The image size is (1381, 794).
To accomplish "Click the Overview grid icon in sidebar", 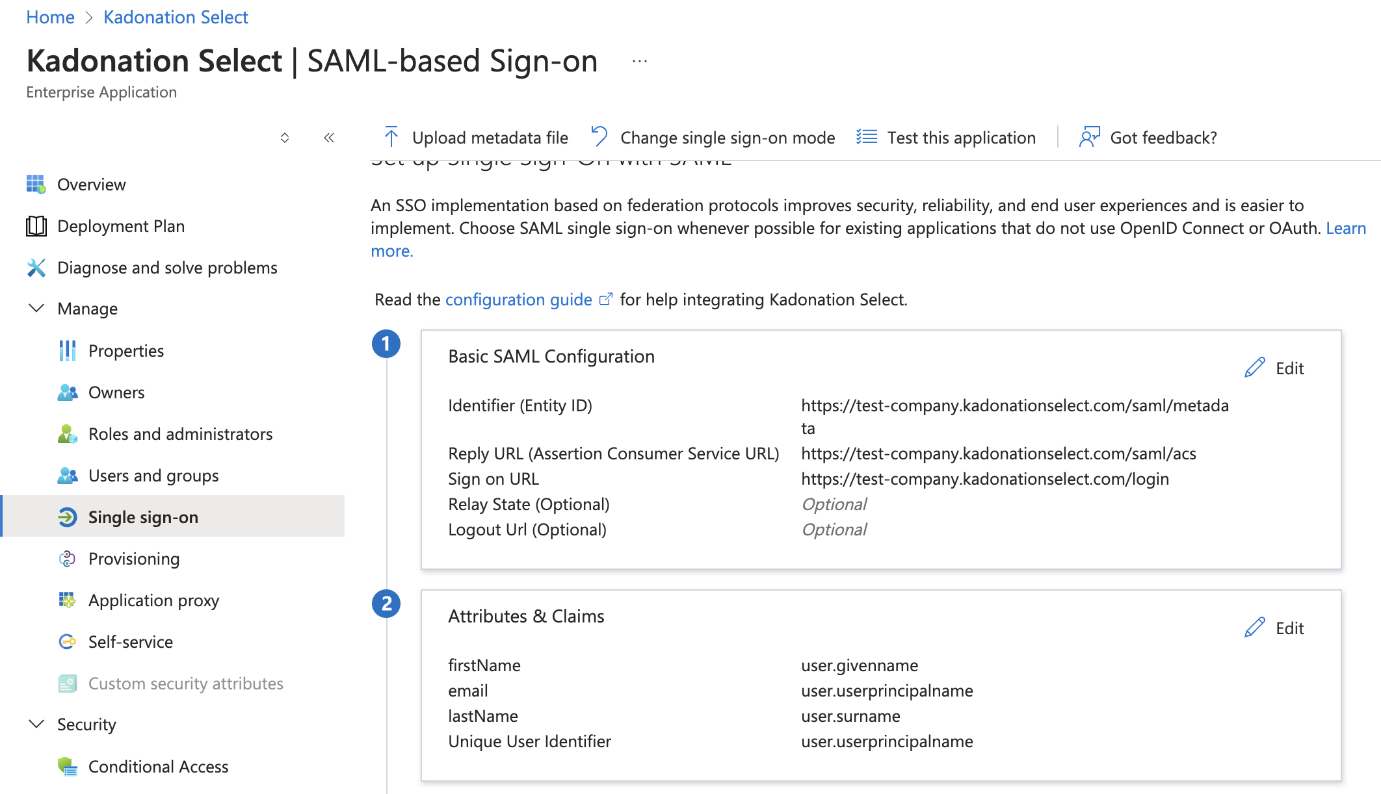I will pos(36,185).
